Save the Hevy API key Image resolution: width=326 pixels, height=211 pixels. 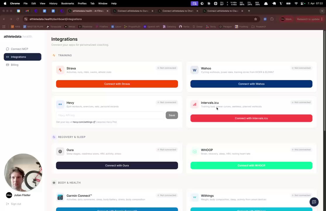click(x=172, y=115)
